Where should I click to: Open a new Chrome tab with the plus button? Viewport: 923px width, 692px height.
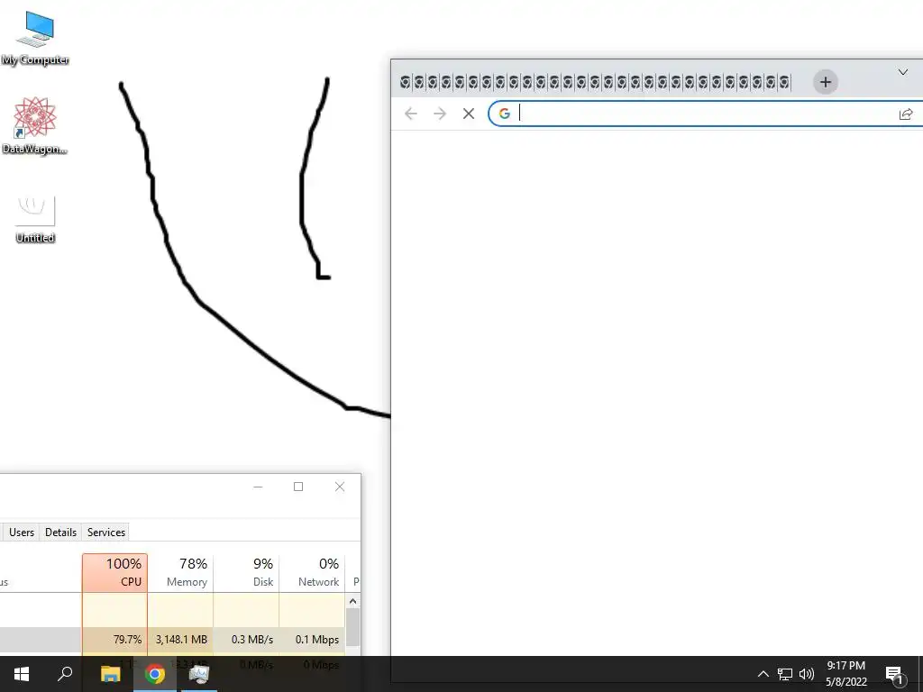pyautogui.click(x=826, y=82)
